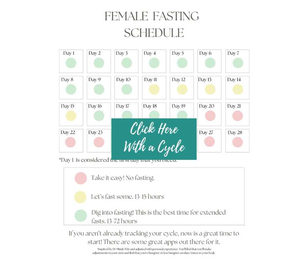Click the Day 27 calendar box
This screenshot has width=308, height=258.
[209, 140]
